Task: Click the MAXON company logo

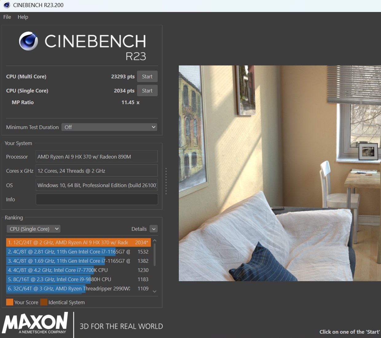Action: coord(35,323)
